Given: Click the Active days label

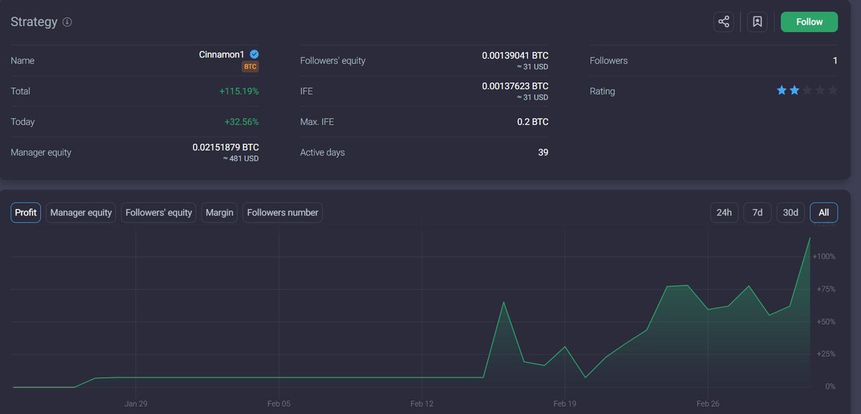Looking at the screenshot, I should pyautogui.click(x=322, y=153).
